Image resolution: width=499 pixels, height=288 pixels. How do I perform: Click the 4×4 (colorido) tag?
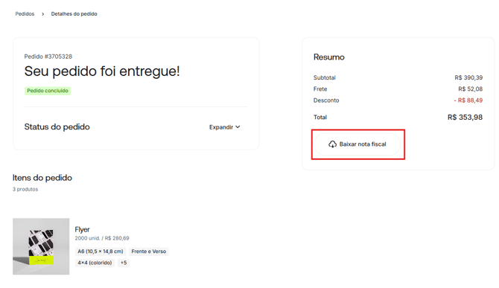pos(95,263)
